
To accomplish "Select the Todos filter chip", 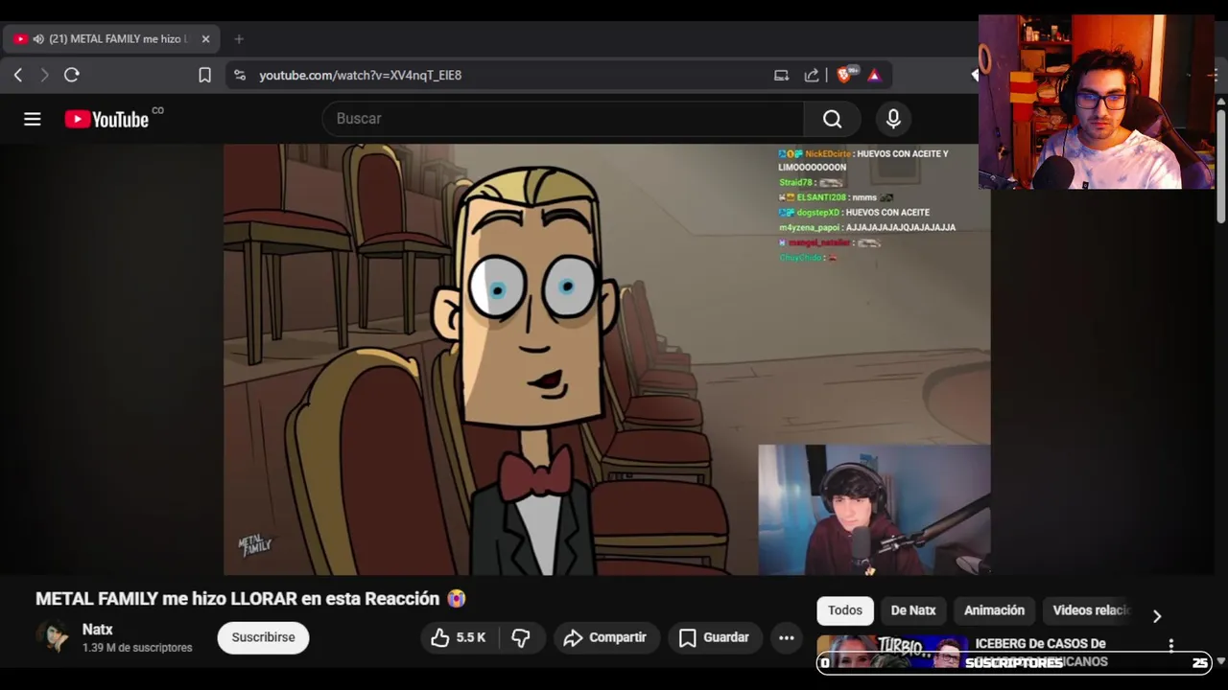I will pyautogui.click(x=845, y=610).
